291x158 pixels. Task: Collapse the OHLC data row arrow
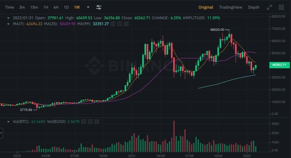point(8,18)
